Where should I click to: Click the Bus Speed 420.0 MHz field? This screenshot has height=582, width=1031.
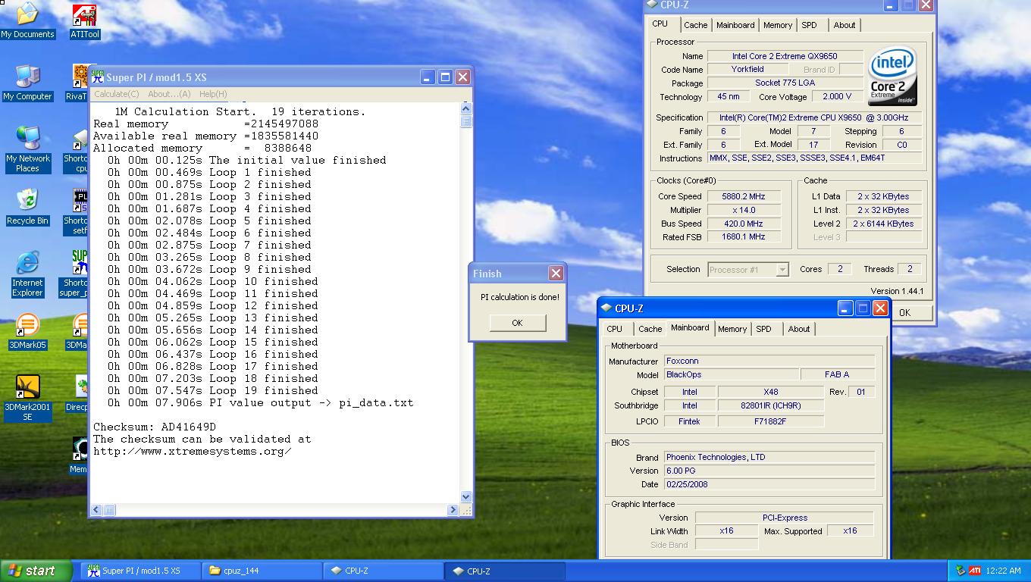coord(743,224)
